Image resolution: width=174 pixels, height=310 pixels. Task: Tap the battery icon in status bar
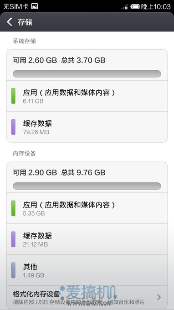pos(135,7)
